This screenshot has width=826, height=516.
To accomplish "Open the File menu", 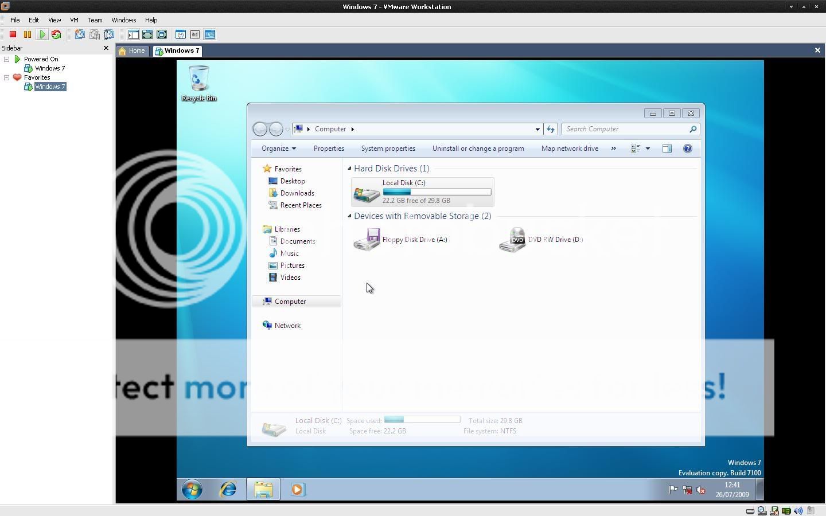I will 15,20.
